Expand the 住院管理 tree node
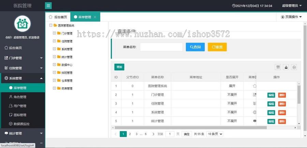This screenshot has width=307, height=148. click(55, 41)
